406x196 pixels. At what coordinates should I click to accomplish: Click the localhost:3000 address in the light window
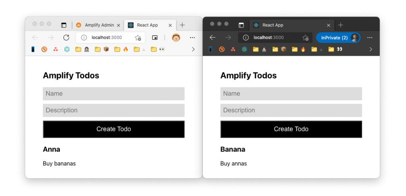(107, 38)
